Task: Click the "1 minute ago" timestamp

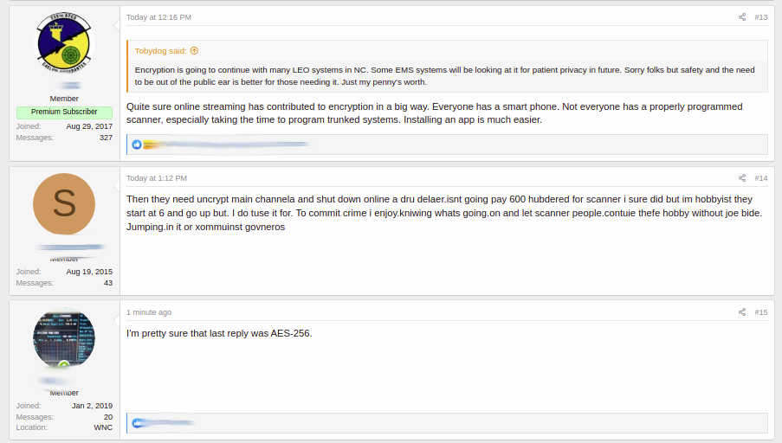Action: [x=149, y=312]
